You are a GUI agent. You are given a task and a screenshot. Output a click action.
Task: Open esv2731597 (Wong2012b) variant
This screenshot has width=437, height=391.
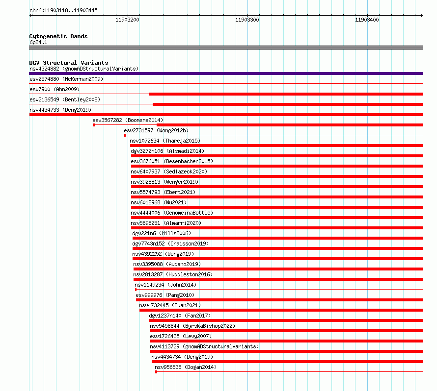(156, 130)
